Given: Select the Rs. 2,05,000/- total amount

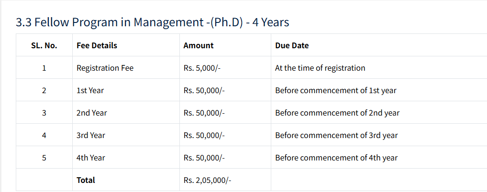Looking at the screenshot, I should pos(207,180).
